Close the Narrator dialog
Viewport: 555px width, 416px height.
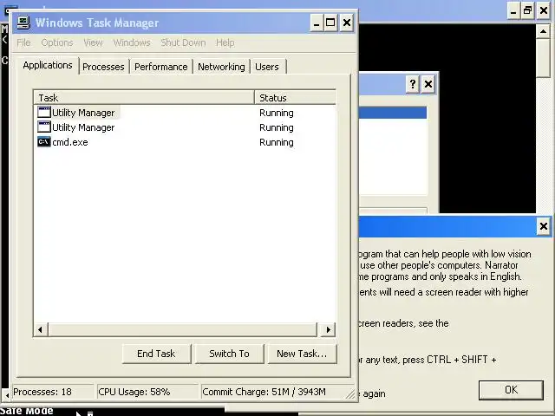tap(544, 226)
